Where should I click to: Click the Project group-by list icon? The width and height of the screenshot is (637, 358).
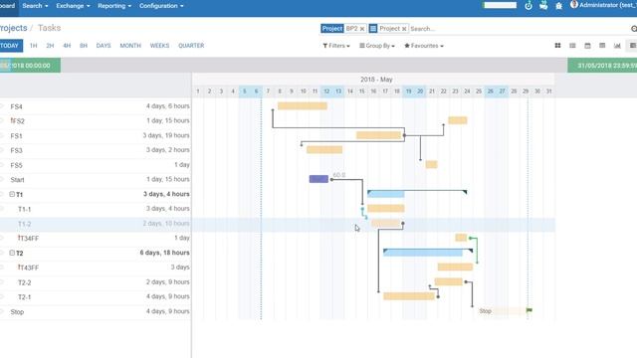373,29
